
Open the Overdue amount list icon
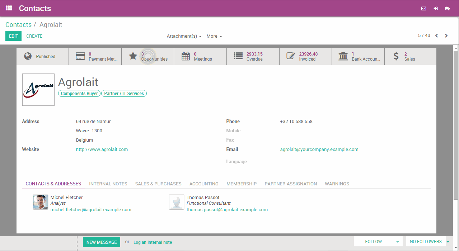click(x=238, y=56)
